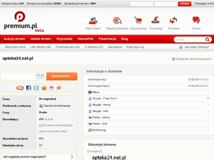Click the Zaloguj login button
Screen dimensions: 214x160
(184, 4)
